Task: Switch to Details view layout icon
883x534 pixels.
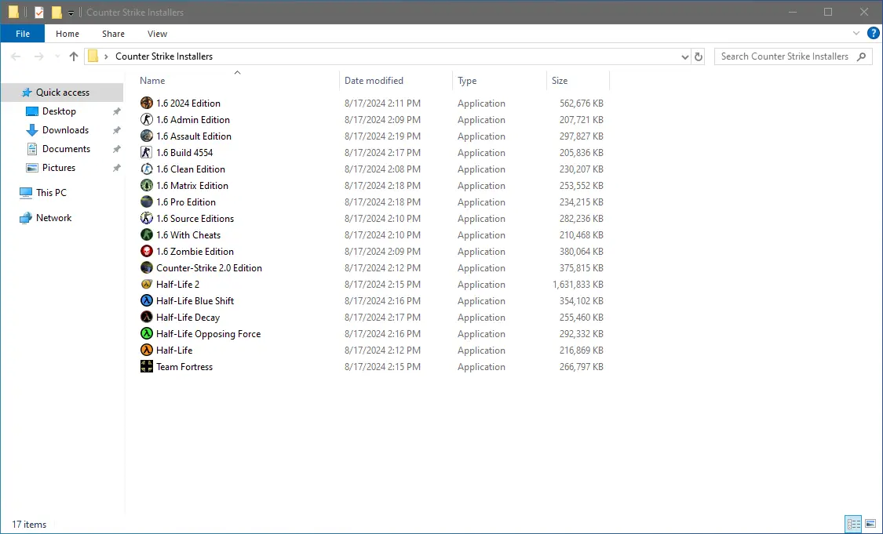Action: 853,523
